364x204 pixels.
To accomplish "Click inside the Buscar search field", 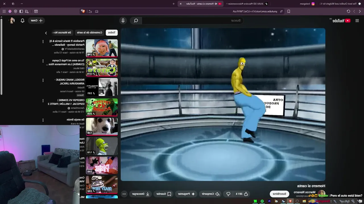I will point(193,20).
